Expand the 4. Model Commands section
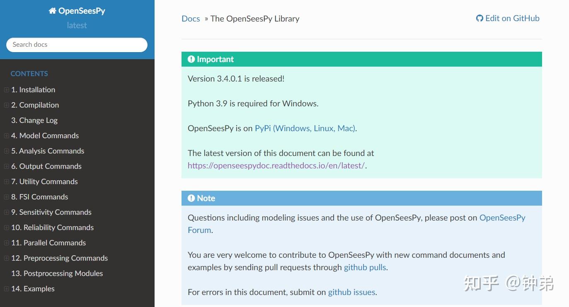569x307 pixels. coord(6,136)
